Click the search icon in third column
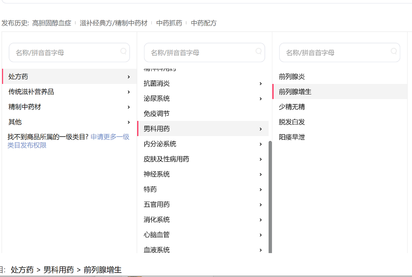Image resolution: width=412 pixels, height=277 pixels. click(x=394, y=51)
